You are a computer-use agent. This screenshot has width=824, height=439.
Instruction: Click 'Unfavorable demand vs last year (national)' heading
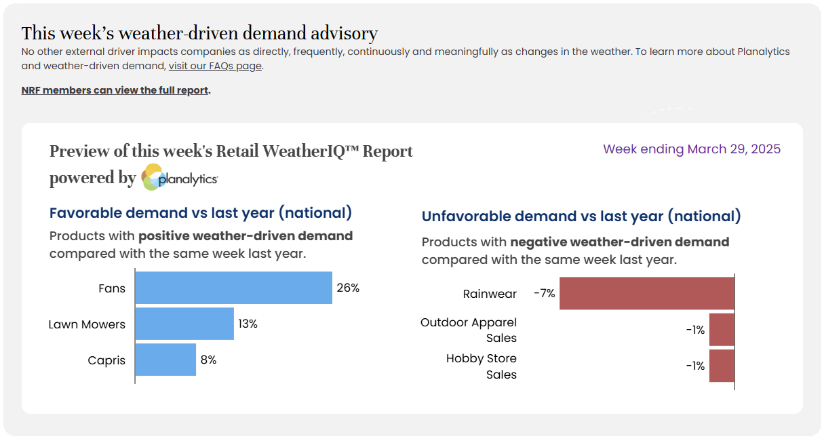pyautogui.click(x=581, y=216)
